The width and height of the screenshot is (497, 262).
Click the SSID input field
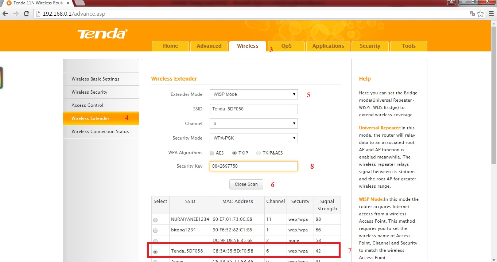pyautogui.click(x=253, y=109)
